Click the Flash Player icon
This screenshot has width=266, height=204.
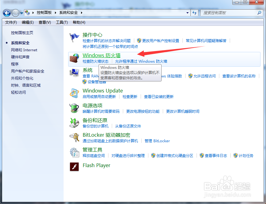(74, 167)
